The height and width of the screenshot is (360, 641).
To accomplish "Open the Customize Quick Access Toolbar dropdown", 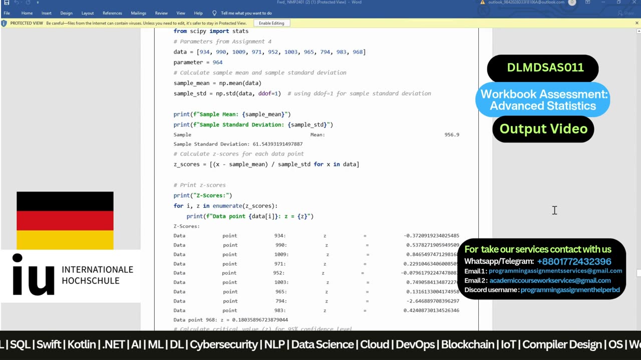I will coord(38,2).
